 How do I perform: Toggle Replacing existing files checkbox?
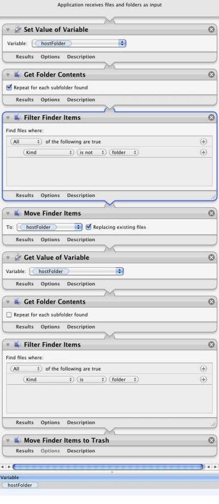(89, 227)
